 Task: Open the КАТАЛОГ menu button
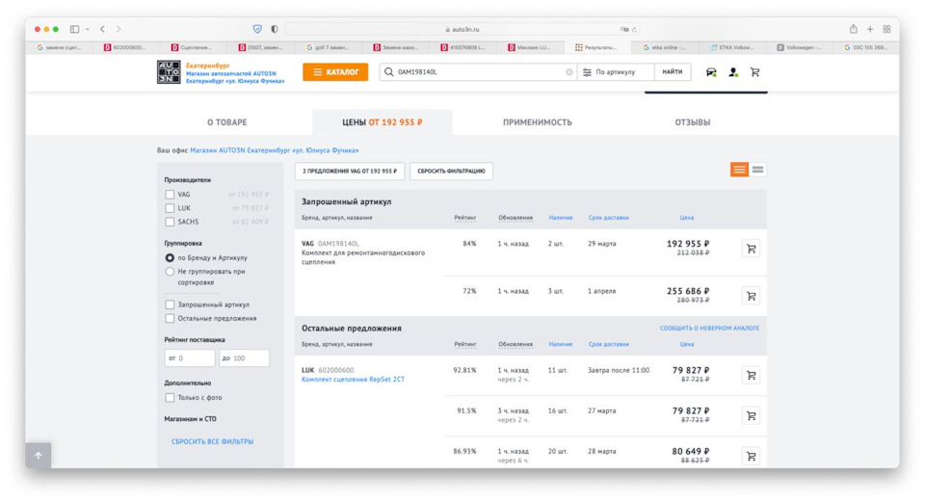point(335,72)
